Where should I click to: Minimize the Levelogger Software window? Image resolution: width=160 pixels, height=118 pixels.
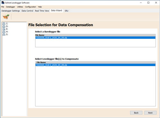141,3
